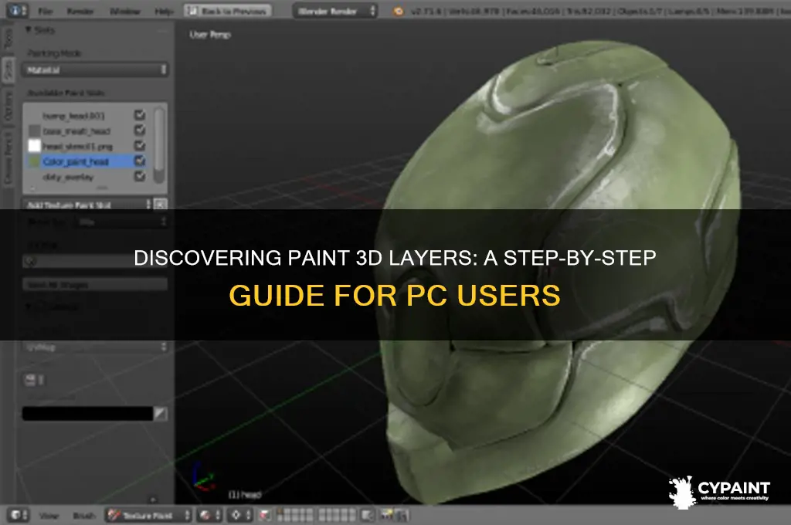Image resolution: width=791 pixels, height=525 pixels.
Task: Collapse the Slots panel triangle
Action: pyautogui.click(x=29, y=30)
